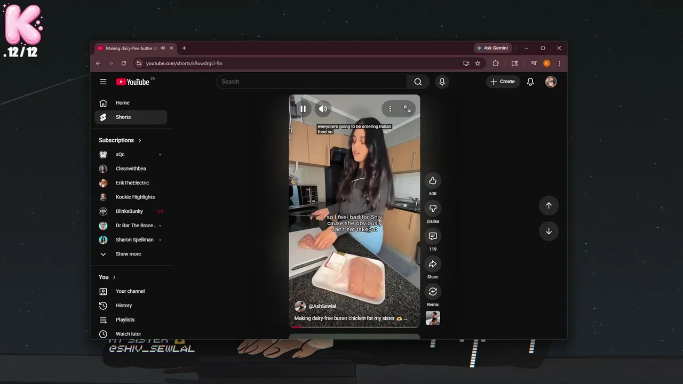
Task: Expand the Subscriptions section
Action: pyautogui.click(x=120, y=140)
